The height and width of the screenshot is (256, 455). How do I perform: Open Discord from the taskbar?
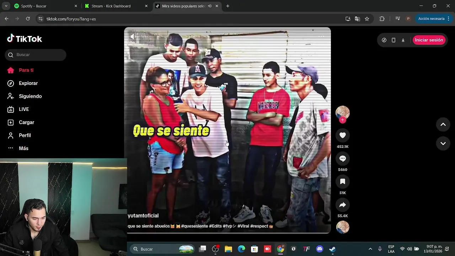(320, 249)
